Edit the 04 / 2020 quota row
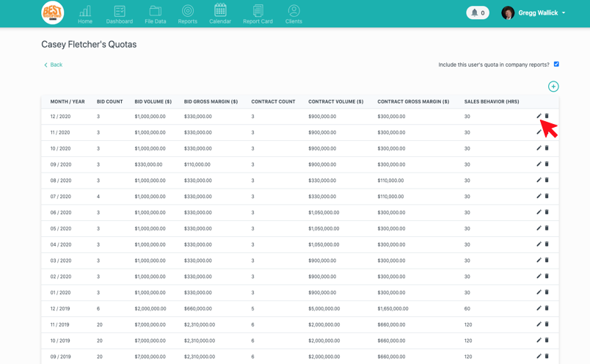590x364 pixels. (539, 244)
